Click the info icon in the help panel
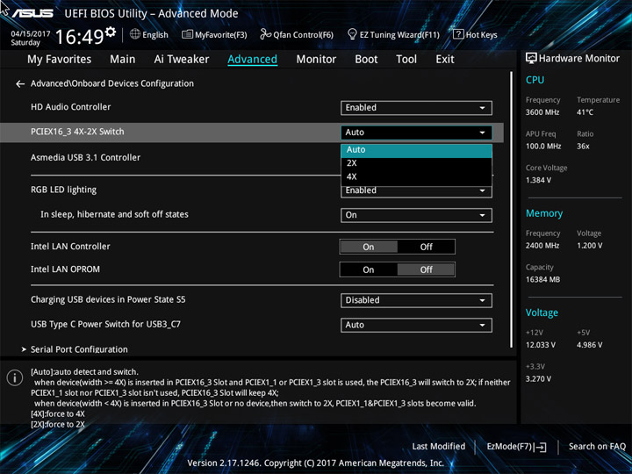This screenshot has height=474, width=632. [15, 378]
